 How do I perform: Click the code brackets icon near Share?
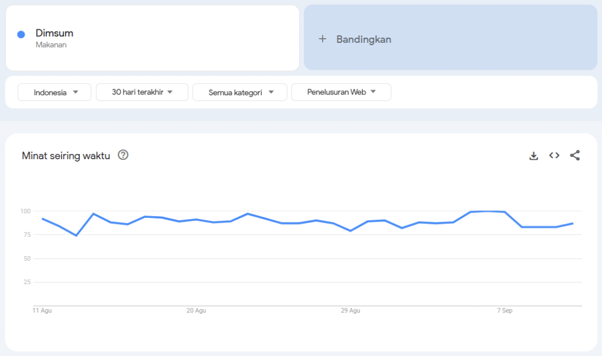[x=554, y=155]
